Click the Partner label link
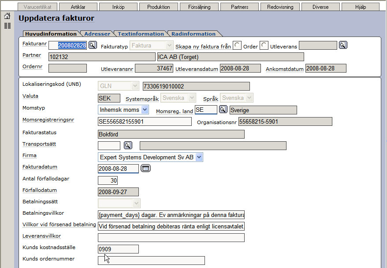The width and height of the screenshot is (387, 268). tap(32, 55)
